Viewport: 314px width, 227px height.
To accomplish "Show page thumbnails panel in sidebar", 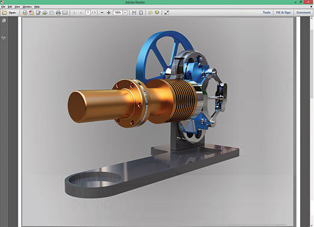I will [x=4, y=20].
